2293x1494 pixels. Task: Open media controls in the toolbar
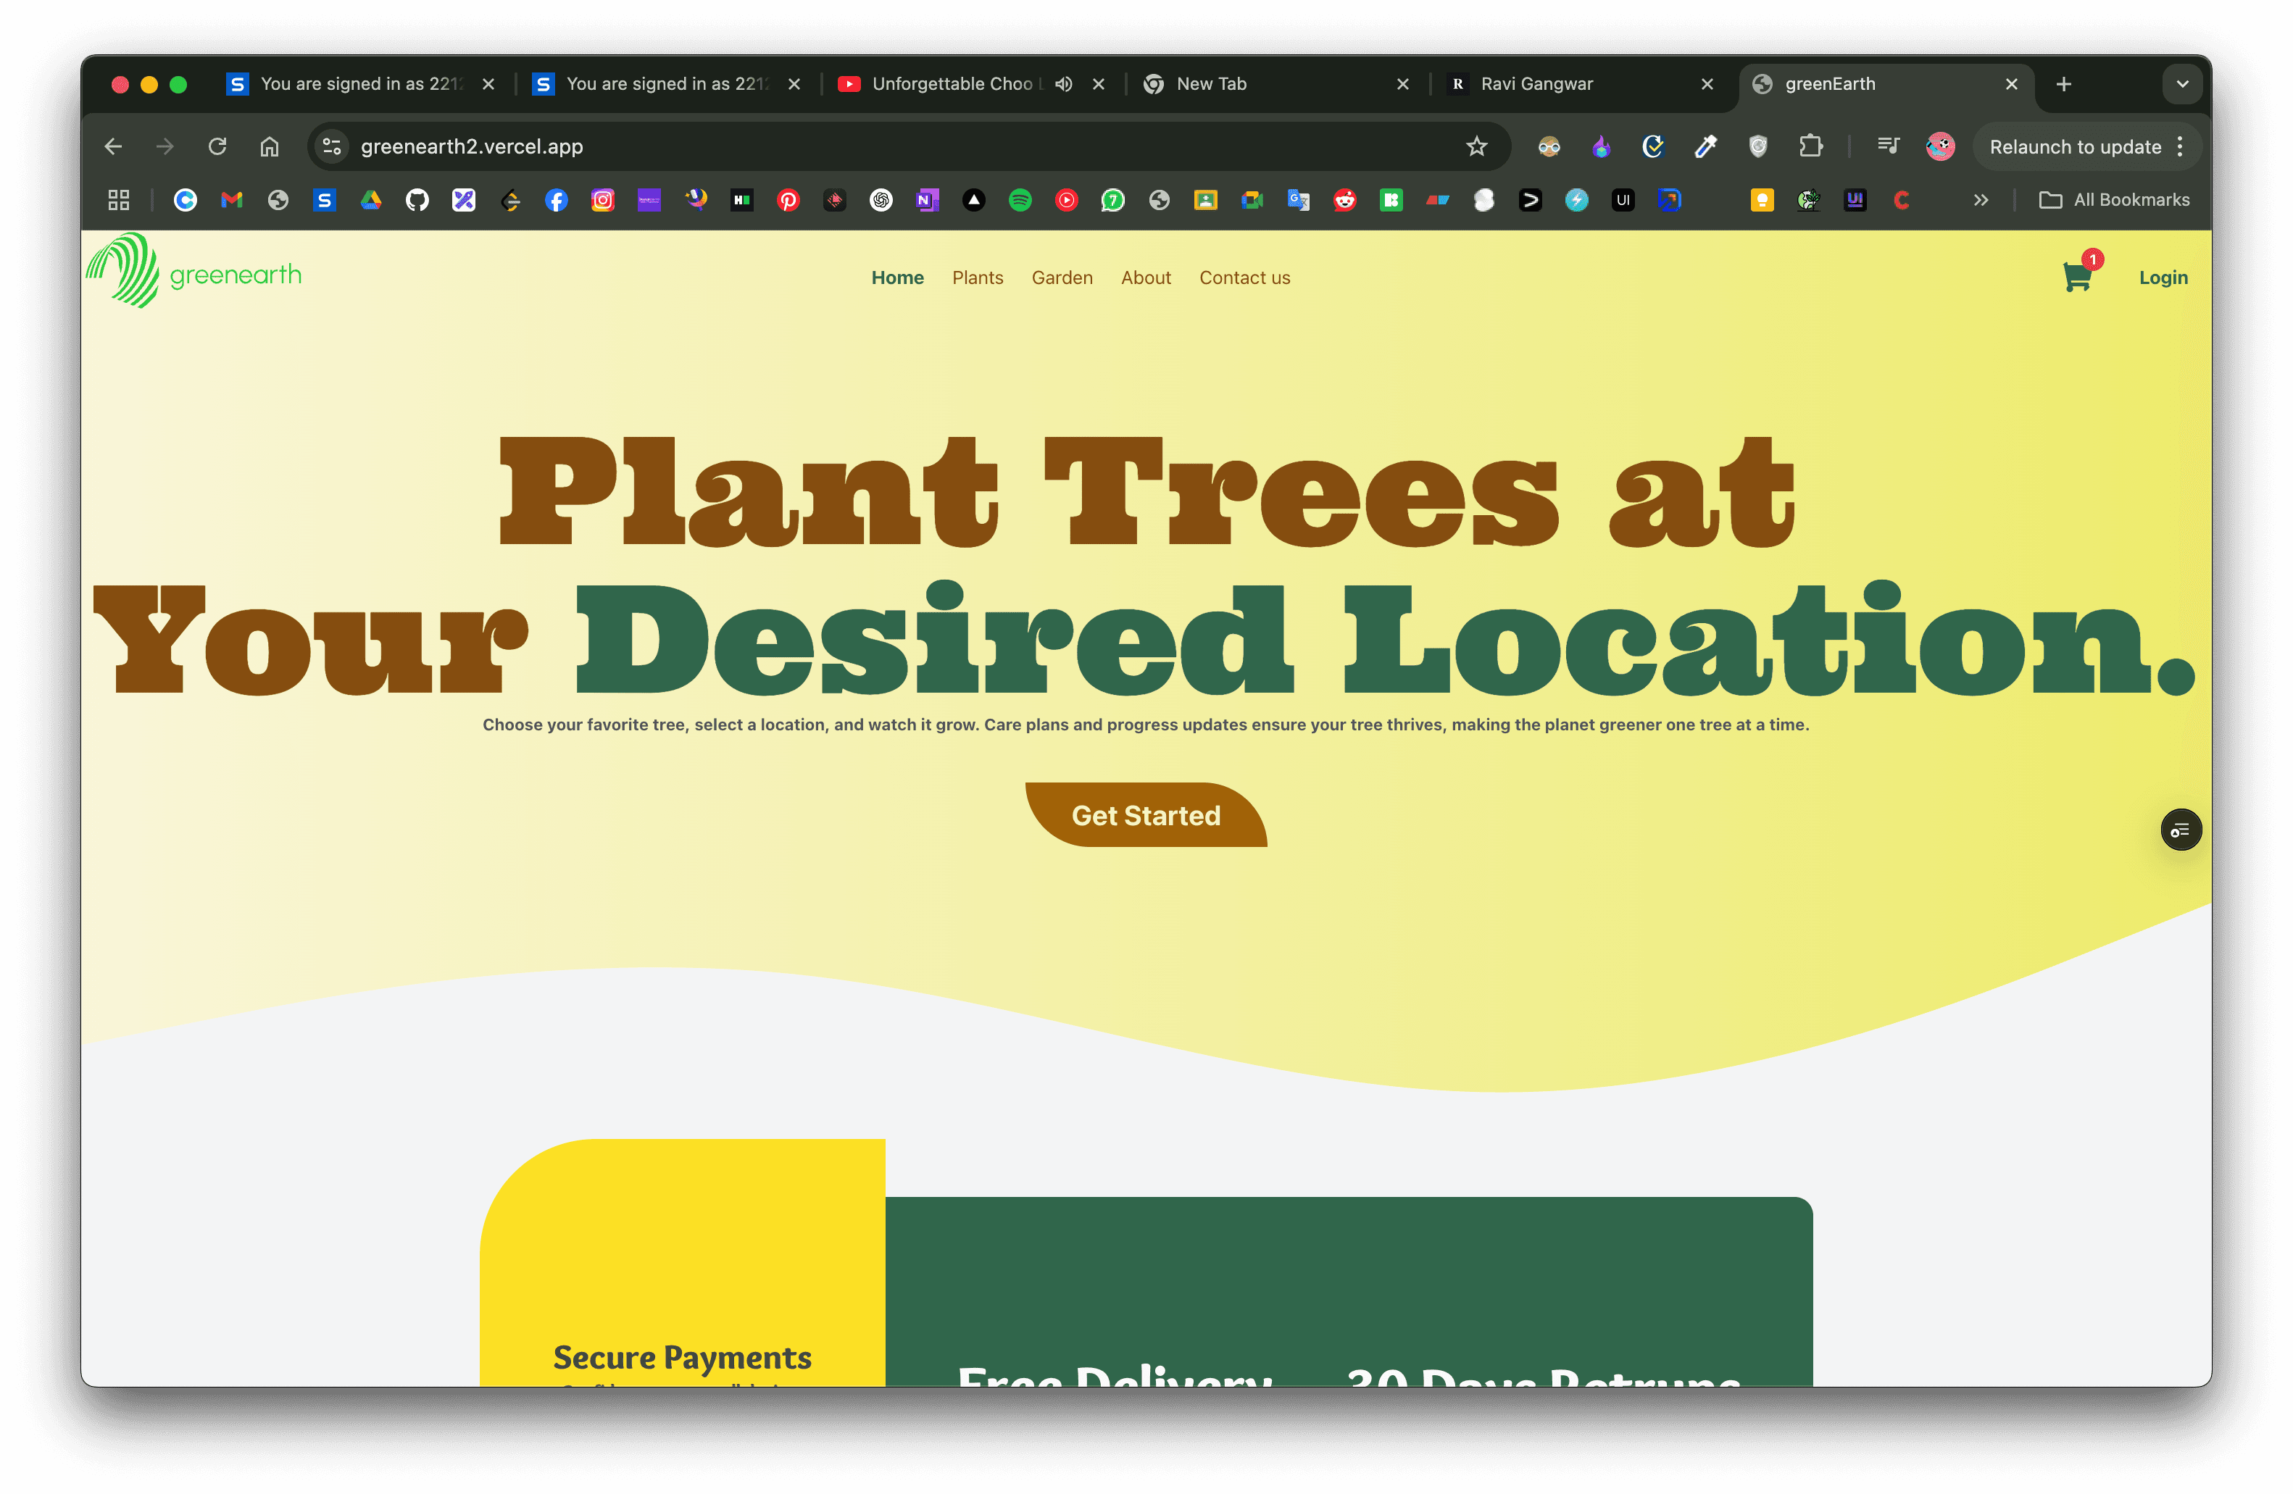click(x=1887, y=146)
